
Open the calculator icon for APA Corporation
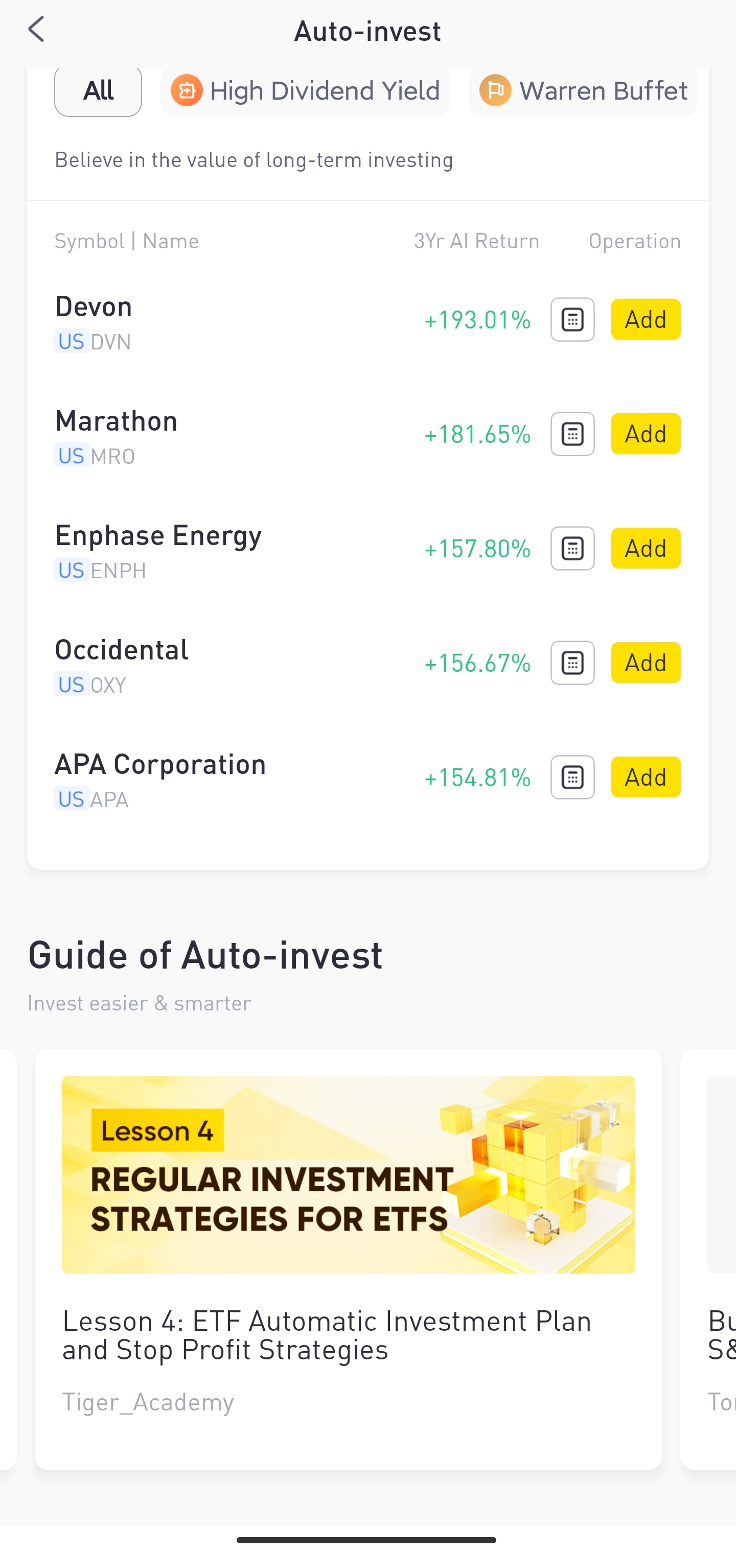coord(572,777)
